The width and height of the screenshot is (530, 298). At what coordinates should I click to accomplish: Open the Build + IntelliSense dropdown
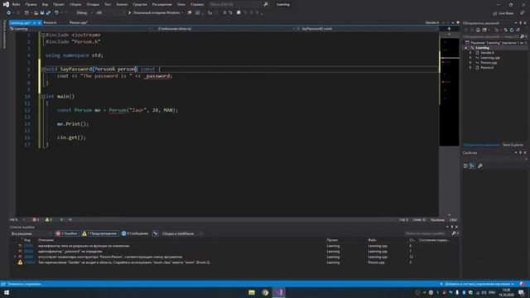(x=181, y=233)
